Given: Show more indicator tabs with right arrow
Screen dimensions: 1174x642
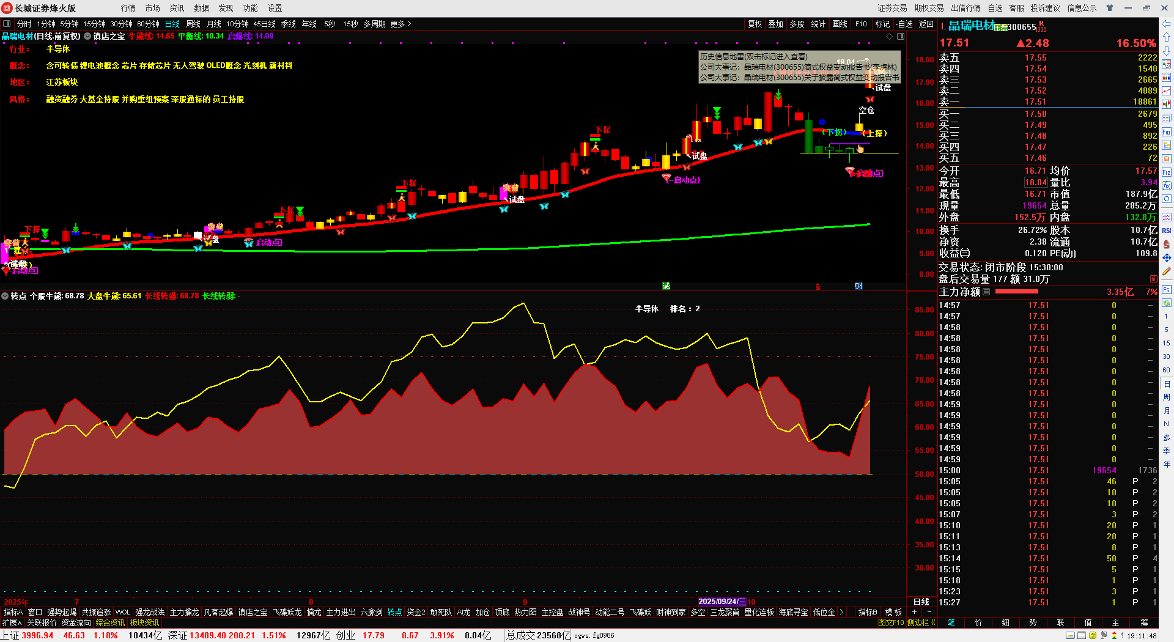Looking at the screenshot, I should tap(842, 612).
